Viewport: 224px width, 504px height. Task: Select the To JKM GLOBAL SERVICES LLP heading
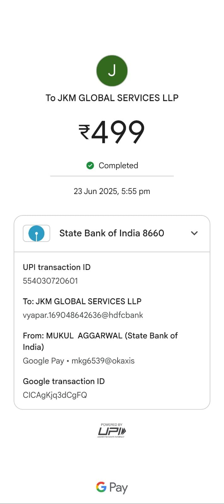pyautogui.click(x=112, y=98)
